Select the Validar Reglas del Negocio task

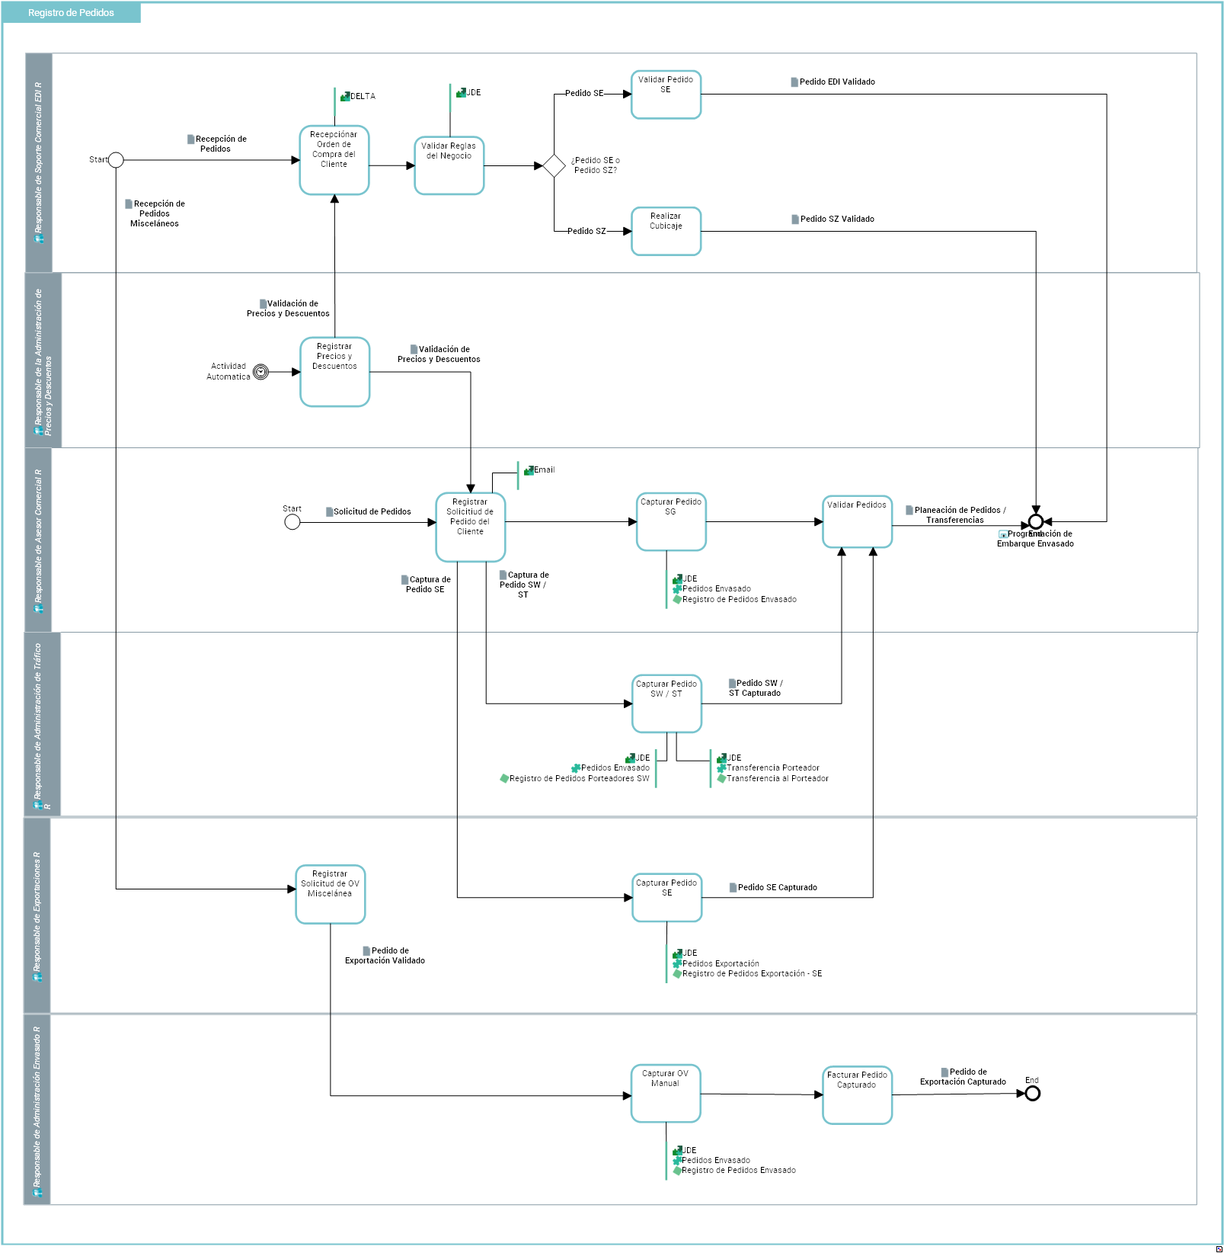pos(449,165)
